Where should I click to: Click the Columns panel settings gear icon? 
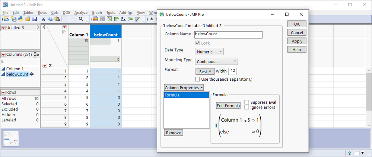[36, 55]
